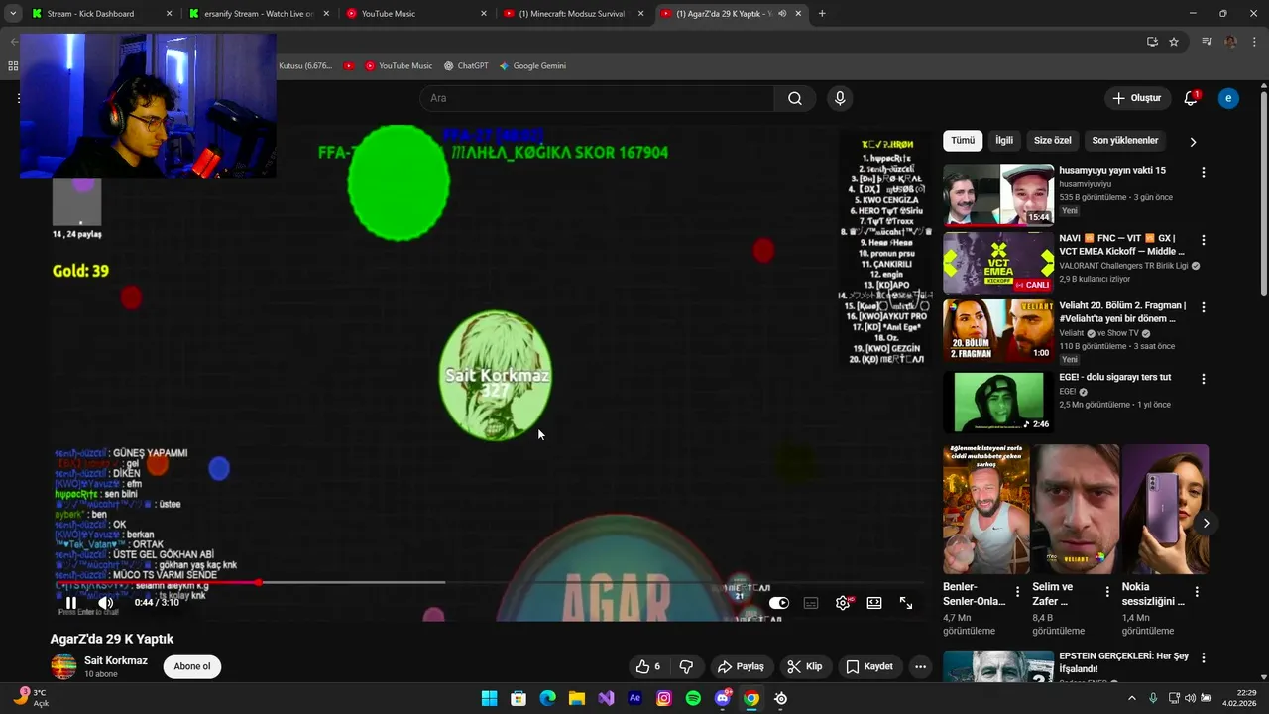Install app via address bar icon
1269x714 pixels.
1152,42
